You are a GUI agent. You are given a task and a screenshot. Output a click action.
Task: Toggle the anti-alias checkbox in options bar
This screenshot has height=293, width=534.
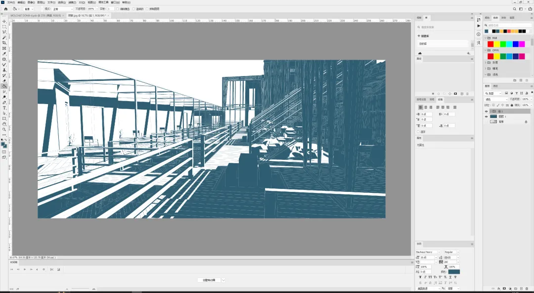point(118,9)
